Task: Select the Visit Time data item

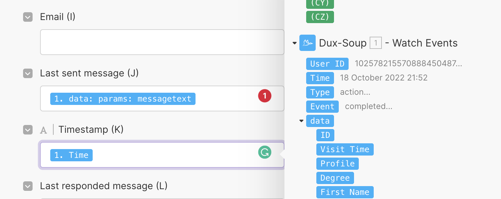Action: [x=345, y=149]
